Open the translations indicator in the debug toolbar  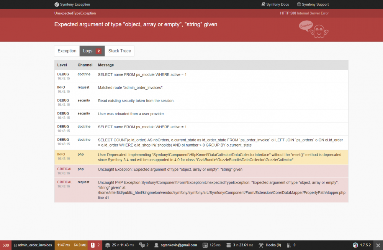pyautogui.click(x=143, y=245)
